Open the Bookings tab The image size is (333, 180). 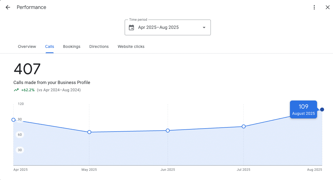point(72,46)
